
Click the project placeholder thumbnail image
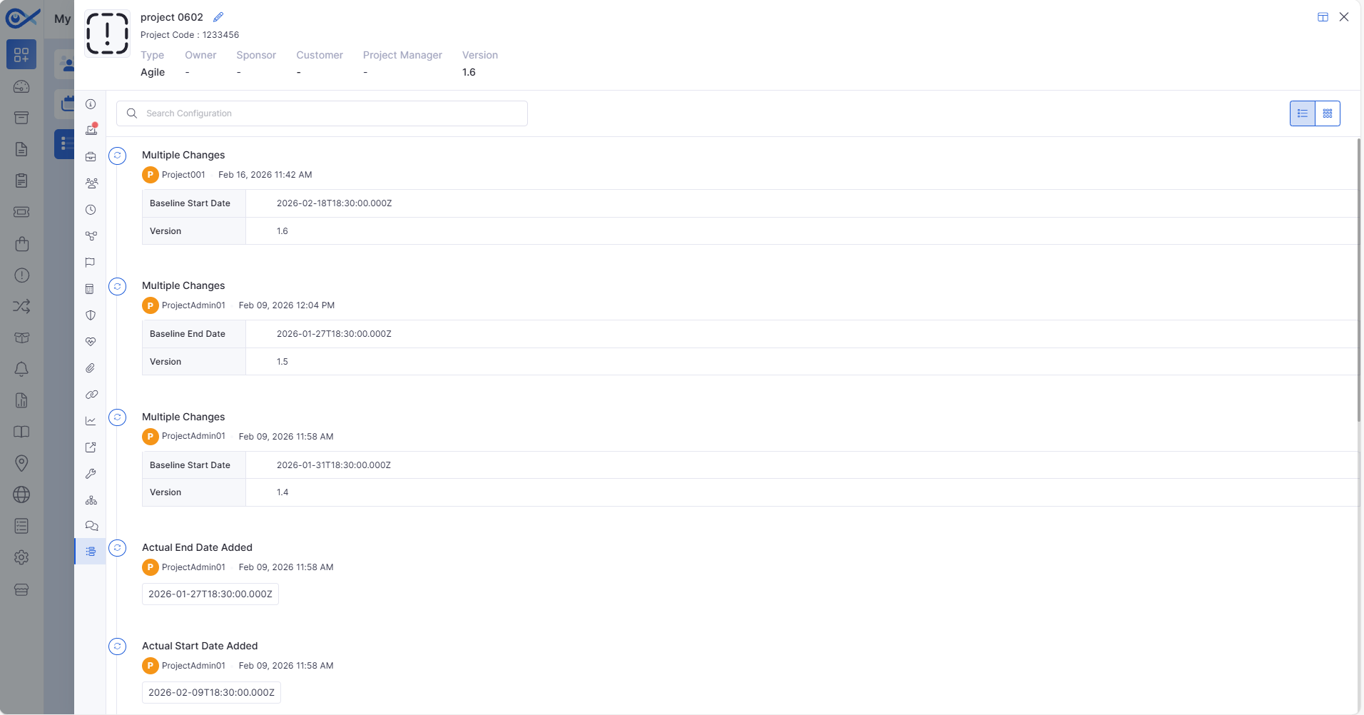click(x=107, y=34)
